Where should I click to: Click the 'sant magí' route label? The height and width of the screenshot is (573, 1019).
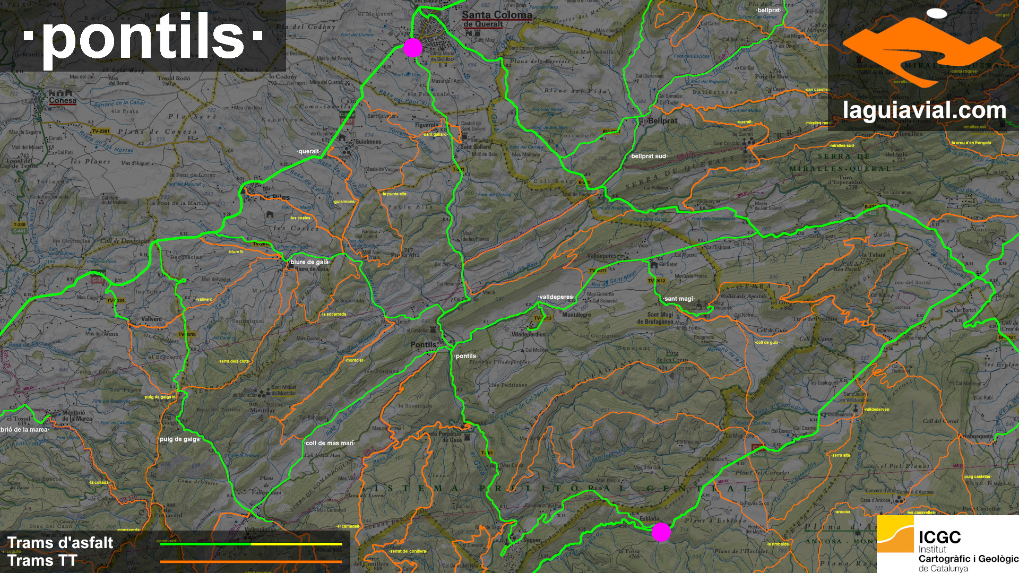click(x=679, y=299)
